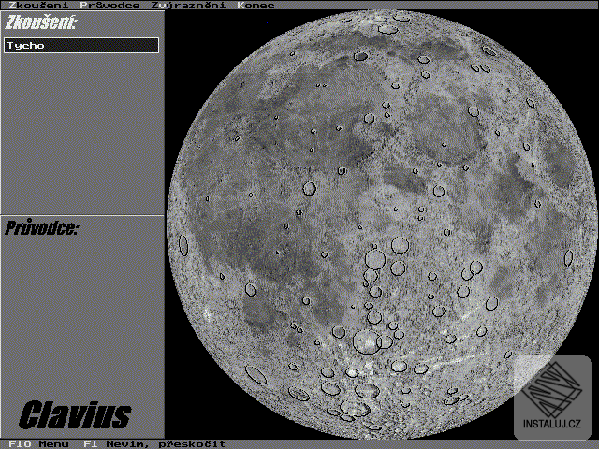Select crater Aristoteles near the north
The width and height of the screenshot is (599, 449).
[423, 59]
